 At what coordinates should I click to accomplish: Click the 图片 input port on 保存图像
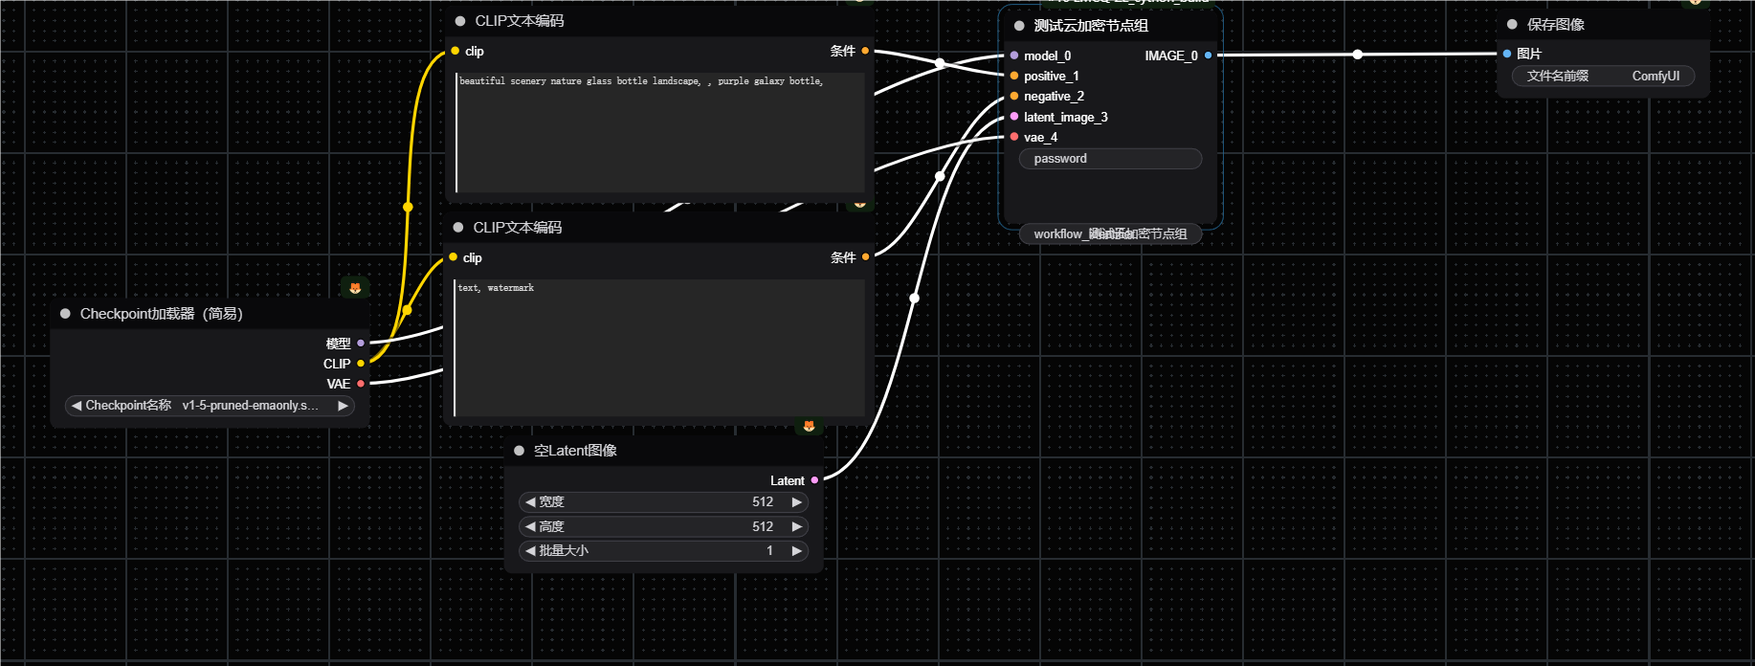pyautogui.click(x=1507, y=54)
